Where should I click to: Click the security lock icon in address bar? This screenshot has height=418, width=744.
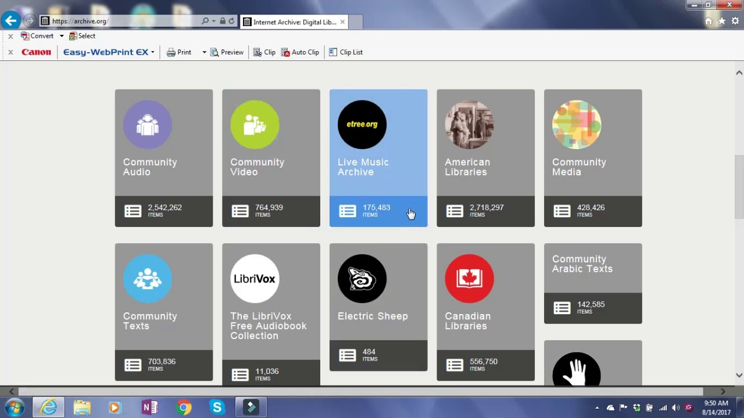pos(223,21)
